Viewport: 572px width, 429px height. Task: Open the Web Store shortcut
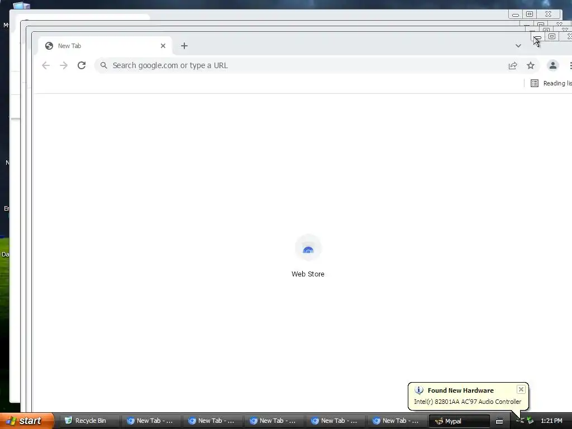click(308, 256)
